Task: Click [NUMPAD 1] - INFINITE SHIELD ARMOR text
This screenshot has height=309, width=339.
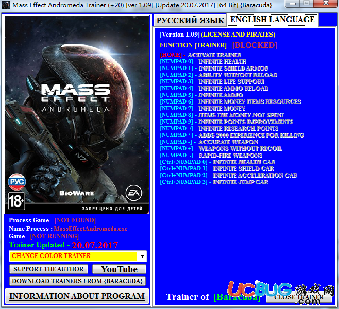Action: pyautogui.click(x=214, y=68)
